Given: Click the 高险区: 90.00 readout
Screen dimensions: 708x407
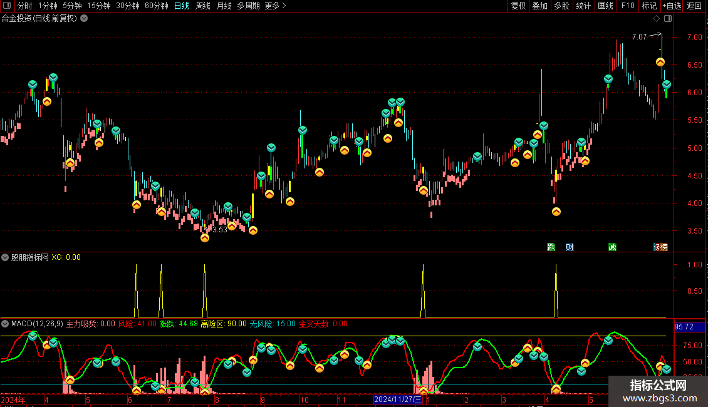Looking at the screenshot, I should pyautogui.click(x=224, y=324).
